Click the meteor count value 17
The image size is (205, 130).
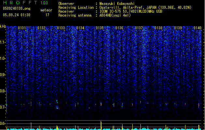pos(47,15)
